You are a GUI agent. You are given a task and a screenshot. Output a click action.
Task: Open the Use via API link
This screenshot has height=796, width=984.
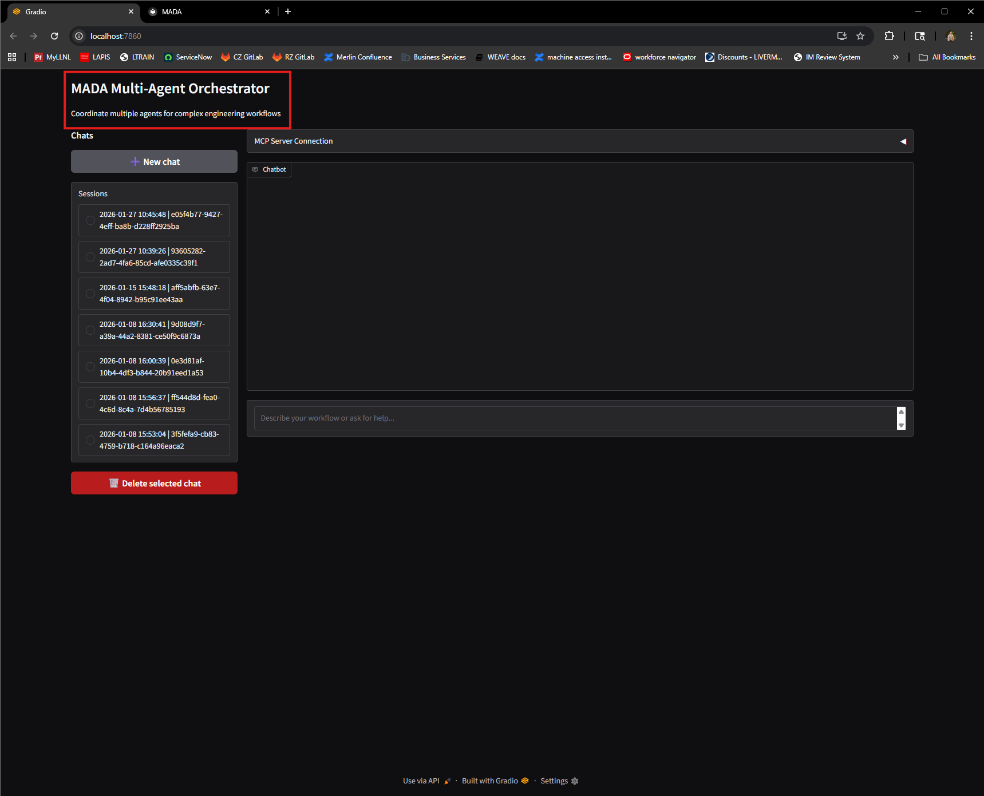coord(426,781)
